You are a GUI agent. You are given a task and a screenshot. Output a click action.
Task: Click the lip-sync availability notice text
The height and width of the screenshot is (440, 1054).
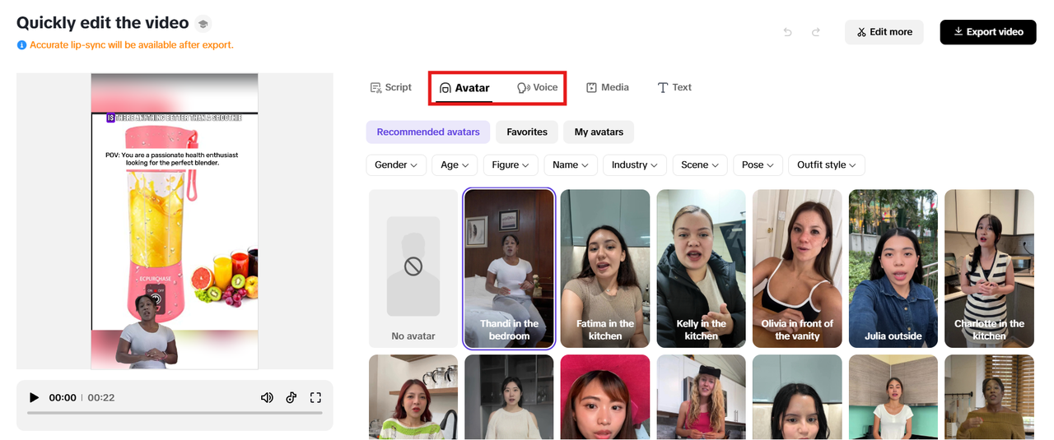(132, 45)
